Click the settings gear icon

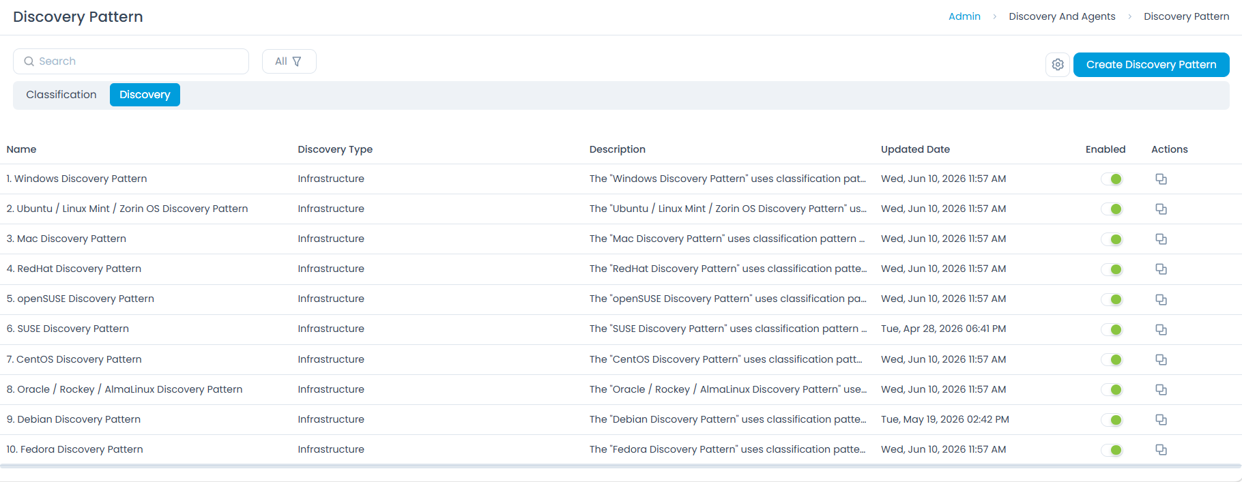pos(1058,65)
